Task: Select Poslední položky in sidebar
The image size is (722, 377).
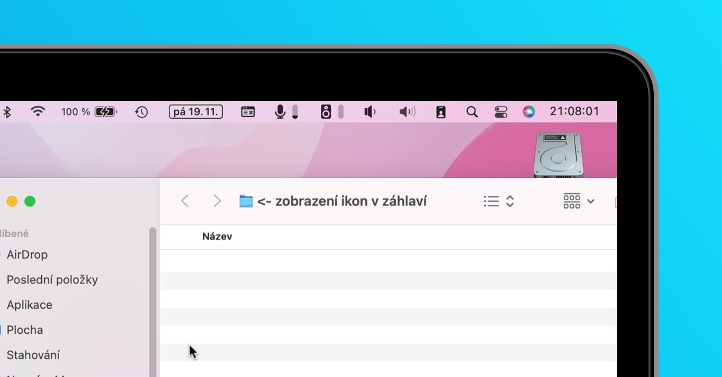Action: (52, 280)
